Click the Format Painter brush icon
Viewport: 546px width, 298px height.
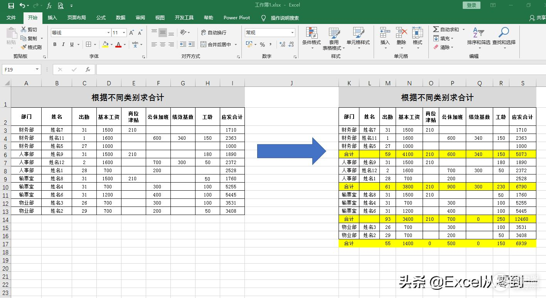pos(24,47)
